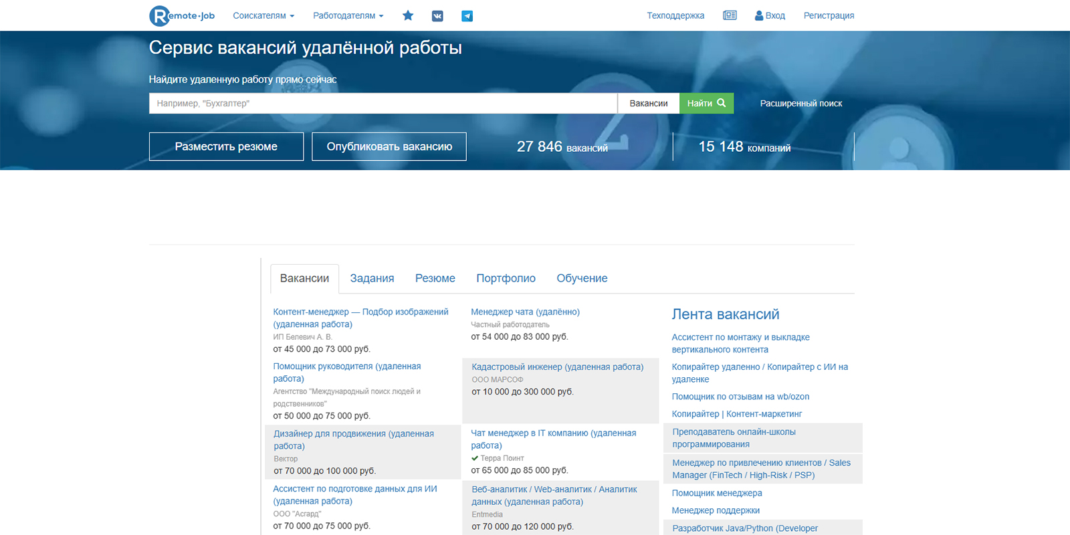This screenshot has width=1070, height=535.
Task: Open Расширенный поиск advanced search
Action: tap(801, 103)
